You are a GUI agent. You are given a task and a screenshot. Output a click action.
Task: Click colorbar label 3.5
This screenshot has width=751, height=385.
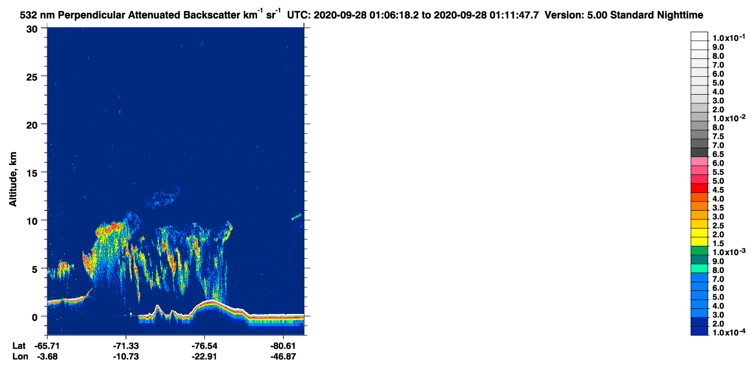pos(719,208)
